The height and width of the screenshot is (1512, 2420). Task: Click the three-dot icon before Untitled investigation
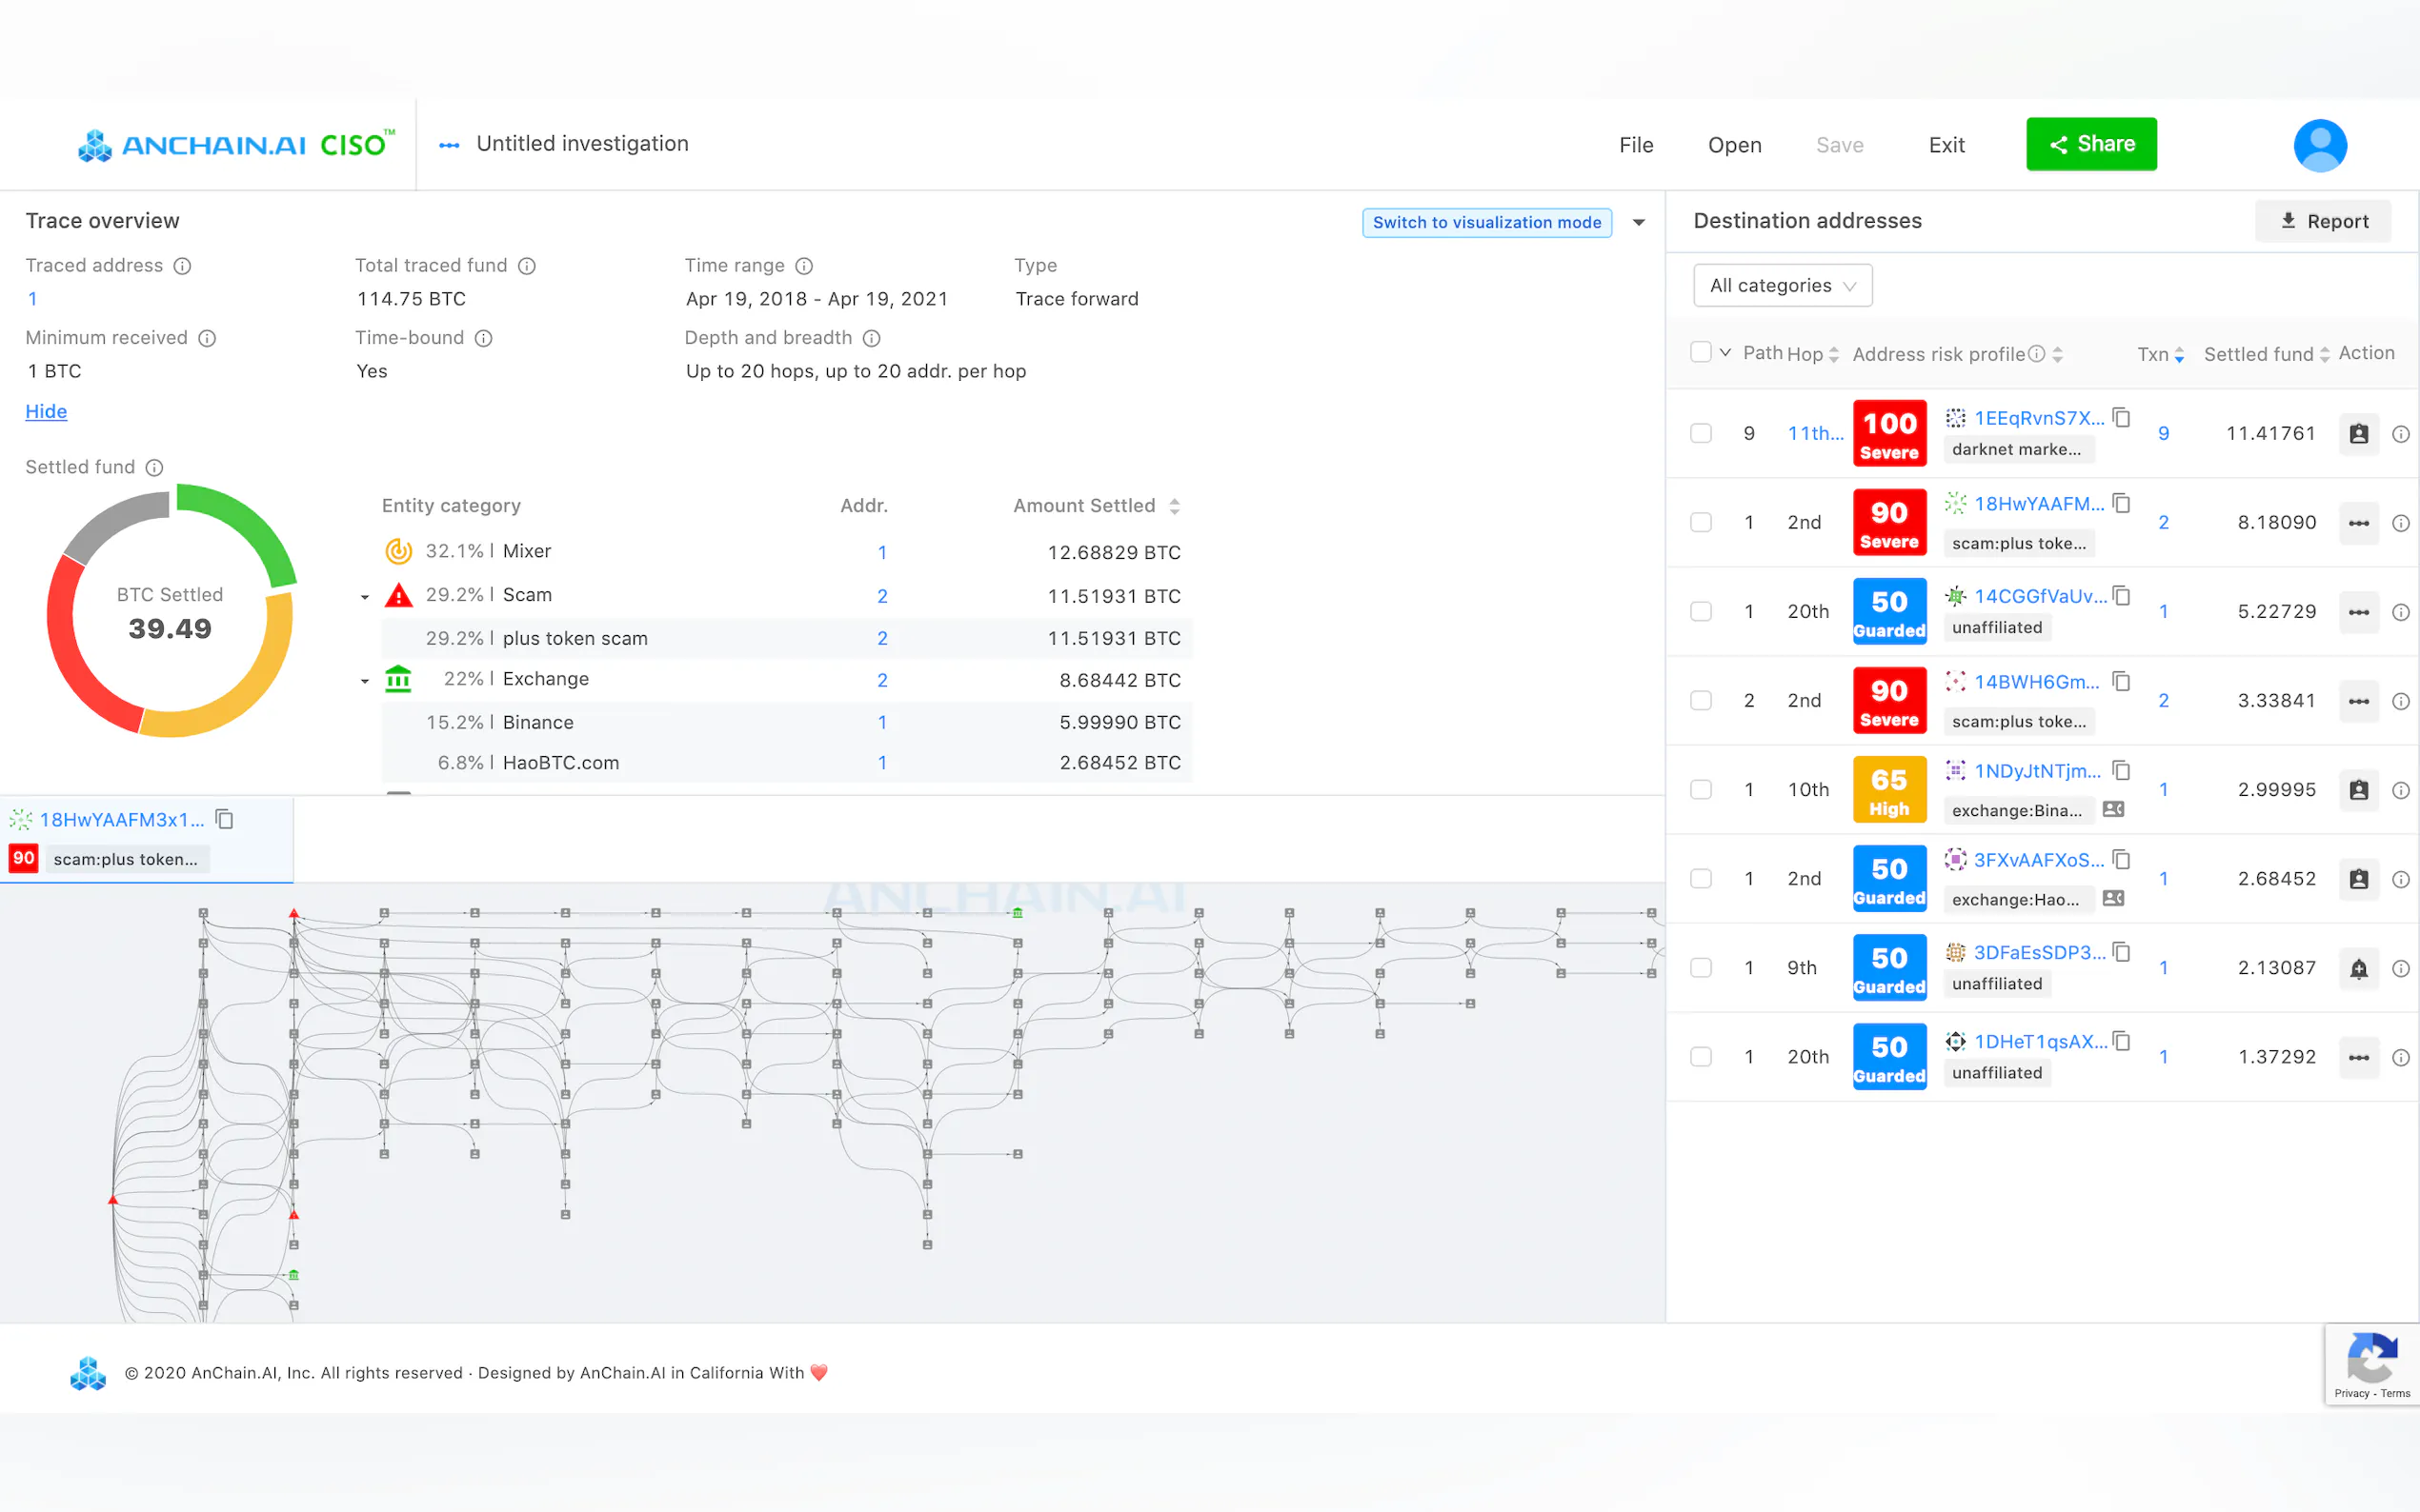[449, 145]
